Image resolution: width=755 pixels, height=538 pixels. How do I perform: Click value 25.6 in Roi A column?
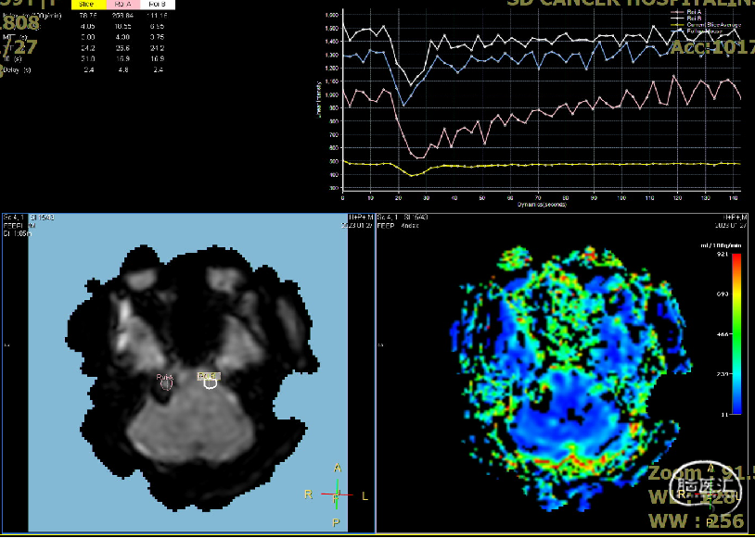(122, 48)
